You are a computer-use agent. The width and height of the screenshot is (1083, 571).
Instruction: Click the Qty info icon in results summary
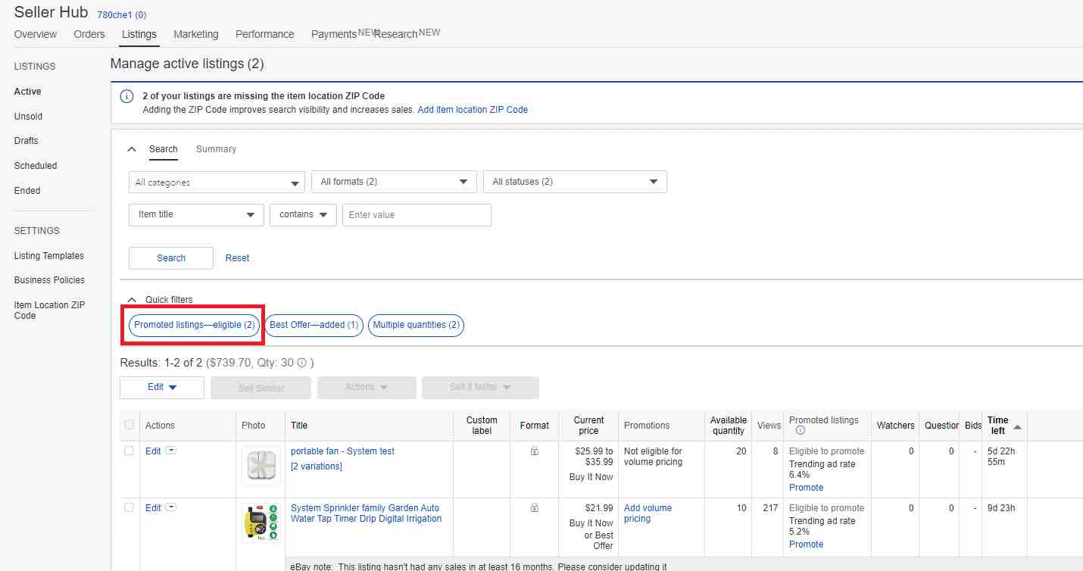click(302, 363)
